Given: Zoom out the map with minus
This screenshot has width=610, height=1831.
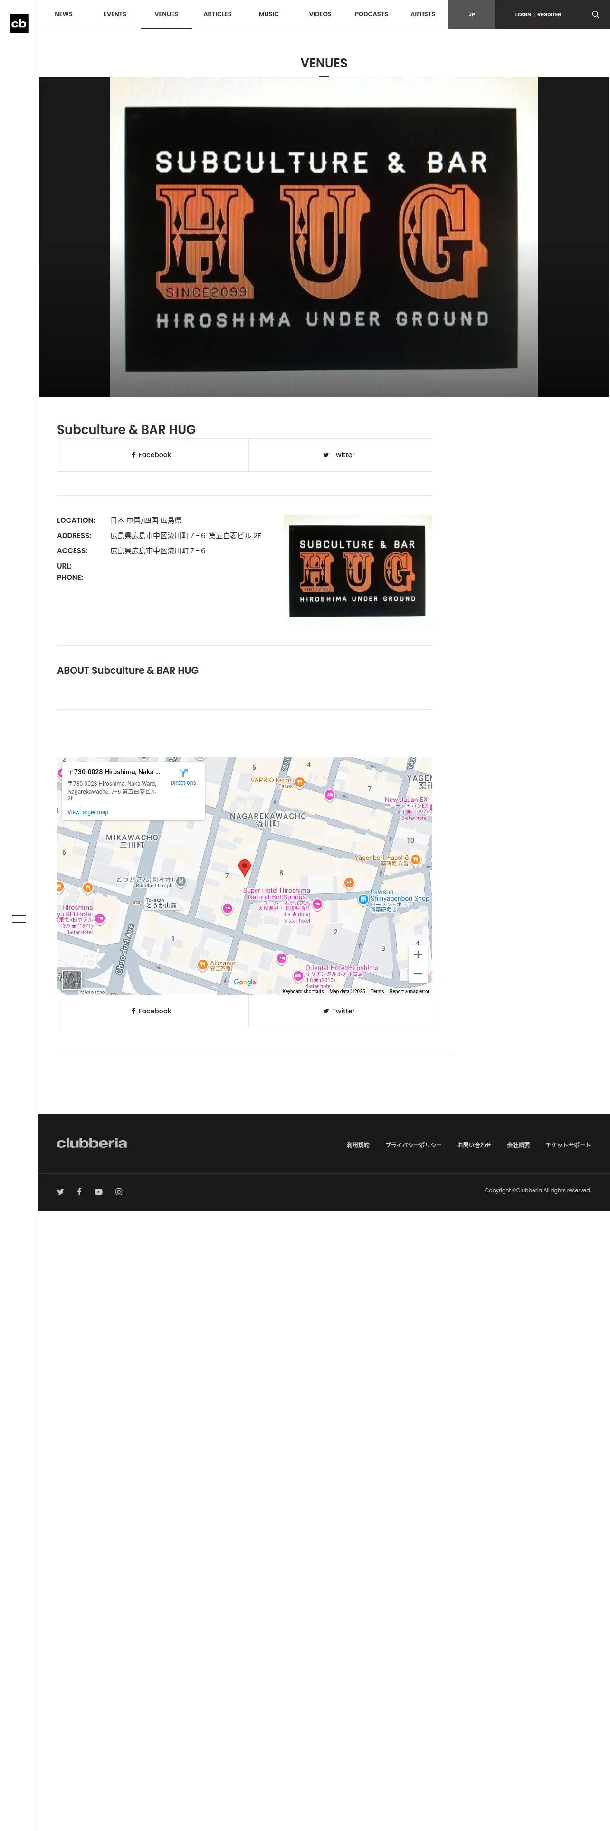Looking at the screenshot, I should click(418, 974).
